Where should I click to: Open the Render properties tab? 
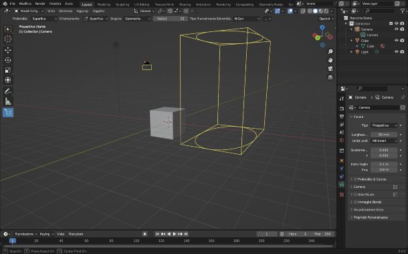pyautogui.click(x=342, y=109)
